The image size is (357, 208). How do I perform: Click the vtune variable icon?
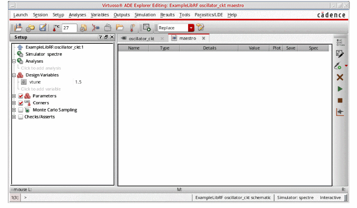tap(24, 82)
